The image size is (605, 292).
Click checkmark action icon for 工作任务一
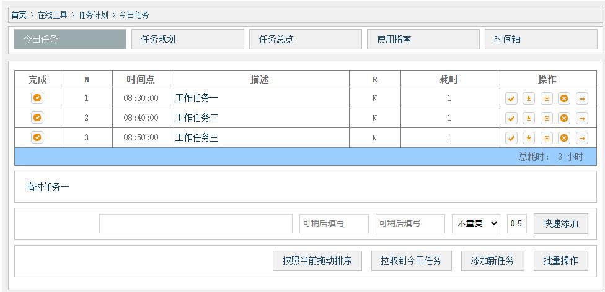(511, 98)
